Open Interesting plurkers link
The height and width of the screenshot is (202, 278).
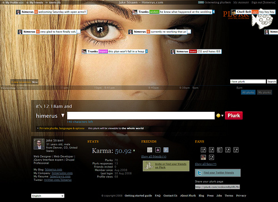tap(218, 2)
